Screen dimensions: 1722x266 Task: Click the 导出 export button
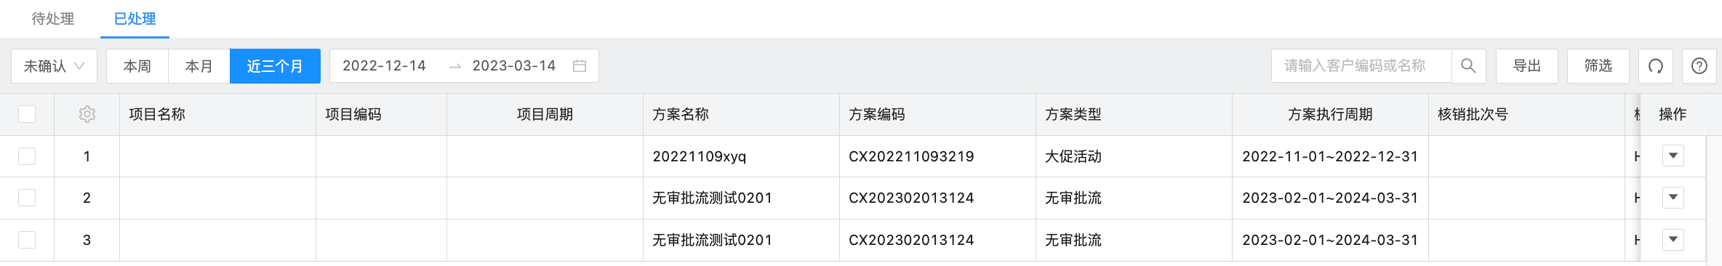point(1527,66)
